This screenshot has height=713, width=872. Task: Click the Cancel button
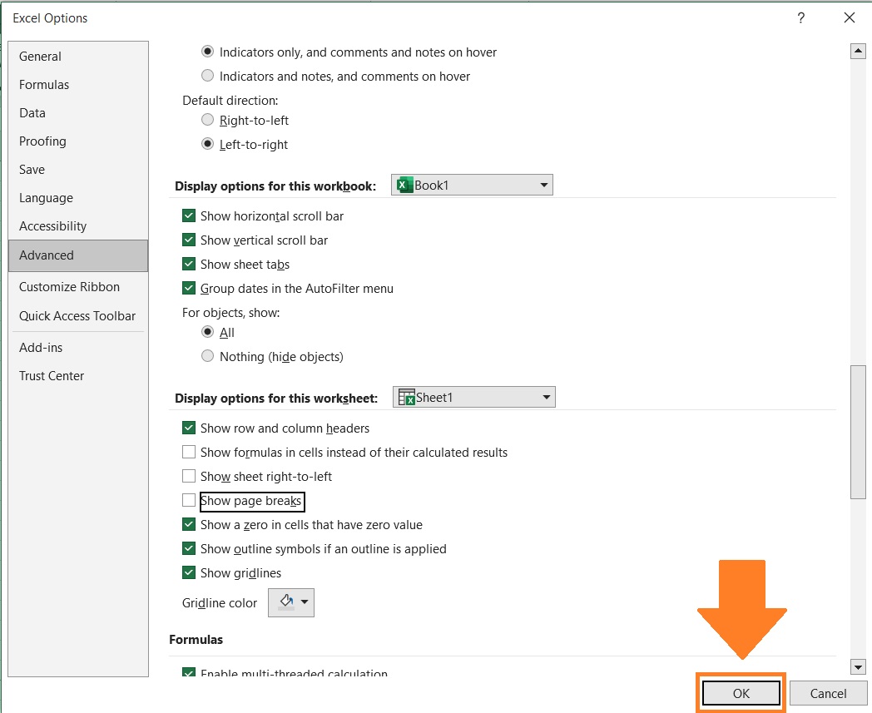click(828, 693)
